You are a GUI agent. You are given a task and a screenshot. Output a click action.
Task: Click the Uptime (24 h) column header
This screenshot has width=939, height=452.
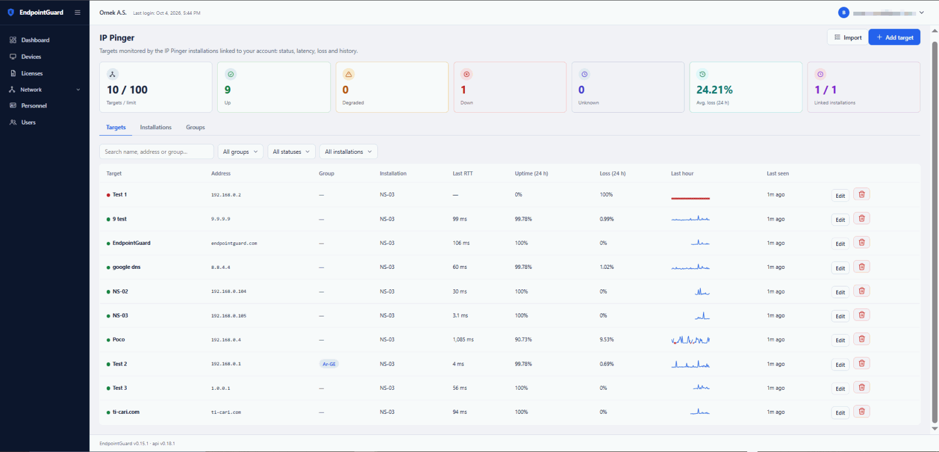[x=531, y=173]
